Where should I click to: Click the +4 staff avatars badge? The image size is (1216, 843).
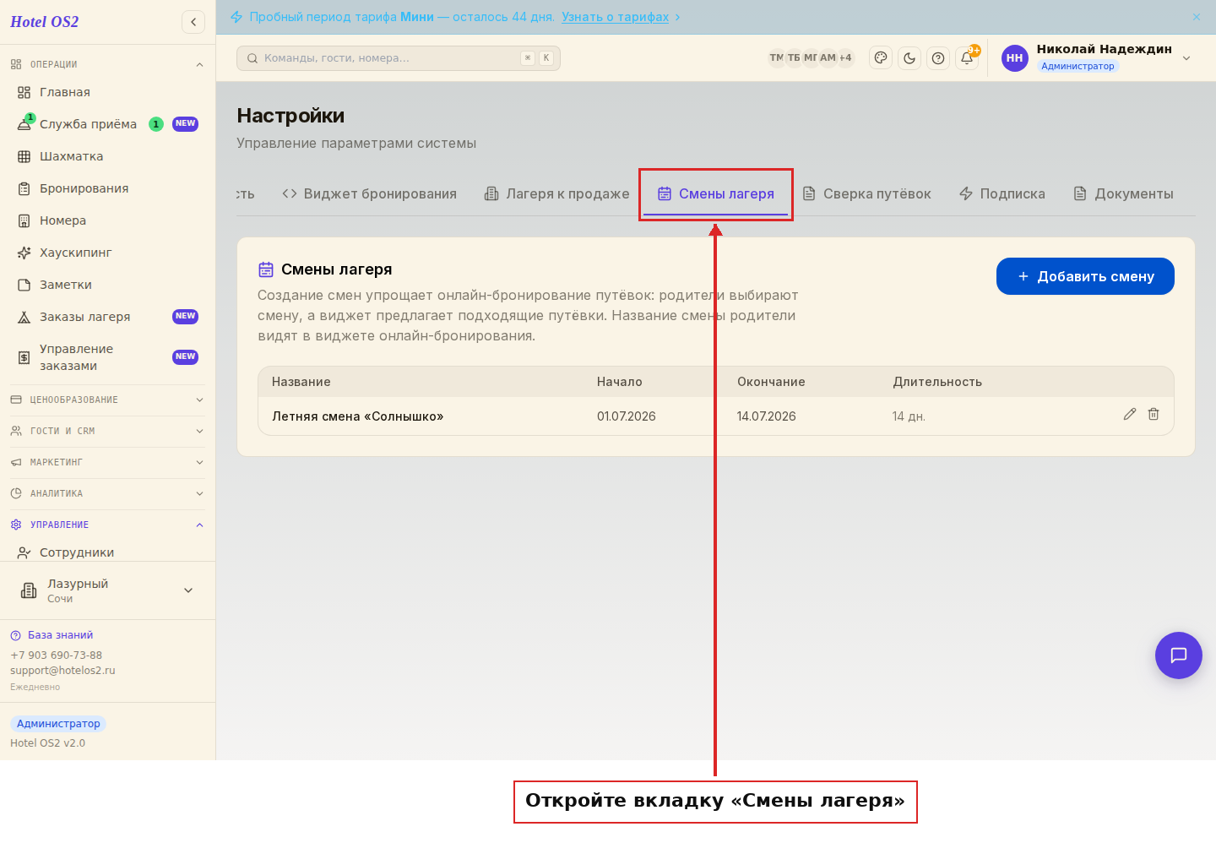(845, 57)
